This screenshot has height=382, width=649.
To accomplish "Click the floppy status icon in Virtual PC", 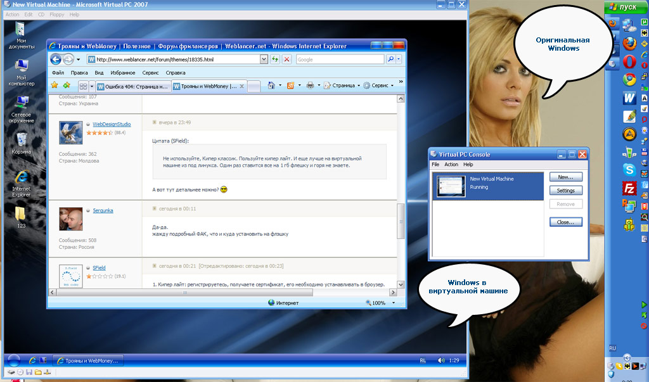I will coord(29,372).
